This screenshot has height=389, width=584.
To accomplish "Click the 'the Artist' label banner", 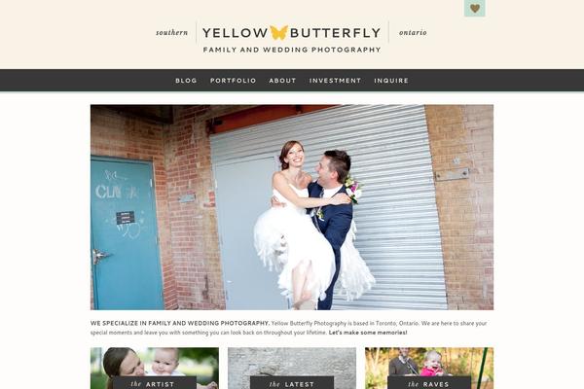I will pyautogui.click(x=155, y=383).
